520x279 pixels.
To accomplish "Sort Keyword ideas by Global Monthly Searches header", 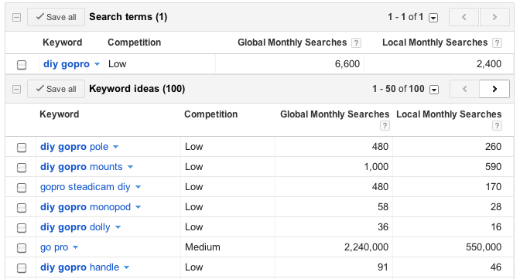I will tap(334, 114).
